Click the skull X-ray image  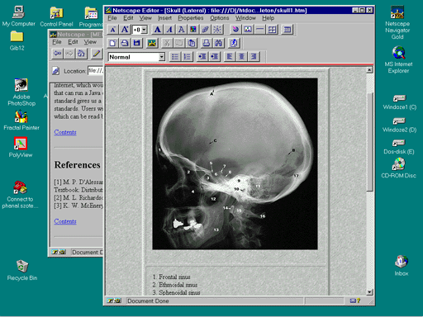[x=235, y=163]
